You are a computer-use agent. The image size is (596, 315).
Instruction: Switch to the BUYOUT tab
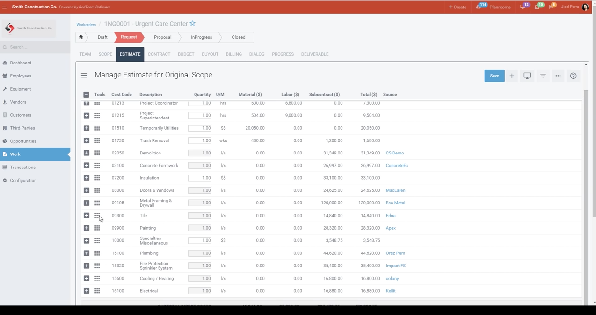click(210, 54)
